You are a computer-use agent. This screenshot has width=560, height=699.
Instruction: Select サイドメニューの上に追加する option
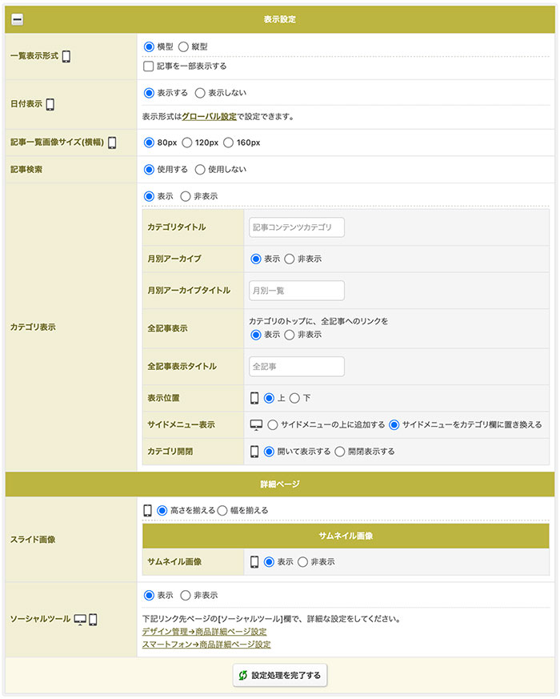(x=273, y=424)
